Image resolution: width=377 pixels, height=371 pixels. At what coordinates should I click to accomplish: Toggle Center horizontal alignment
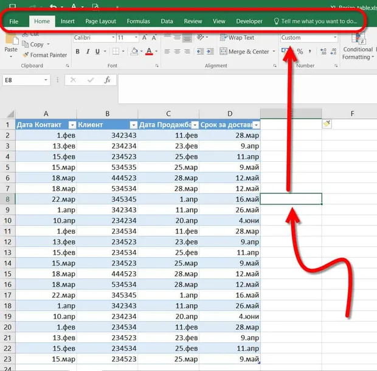pyautogui.click(x=177, y=51)
